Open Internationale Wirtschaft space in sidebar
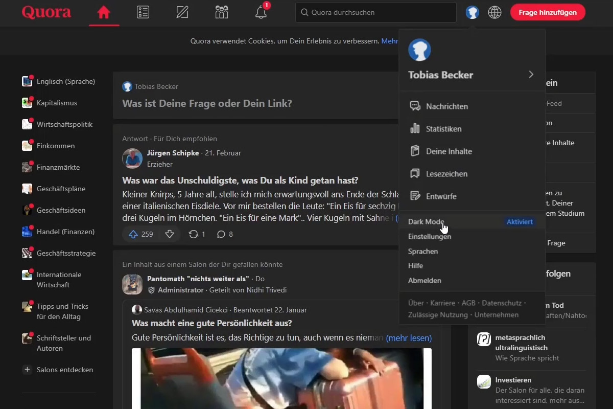Viewport: 613px width, 409px height. tap(52, 280)
